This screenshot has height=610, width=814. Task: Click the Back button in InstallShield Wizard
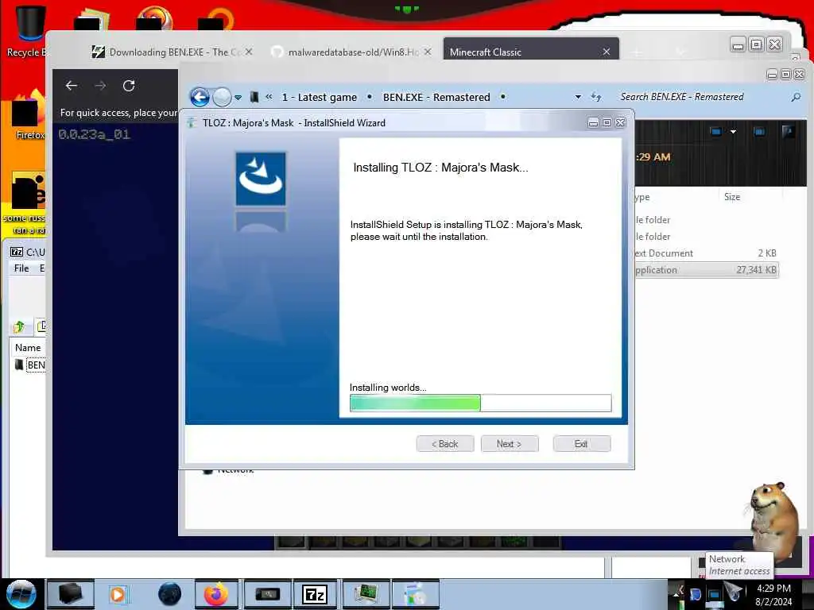click(x=445, y=443)
